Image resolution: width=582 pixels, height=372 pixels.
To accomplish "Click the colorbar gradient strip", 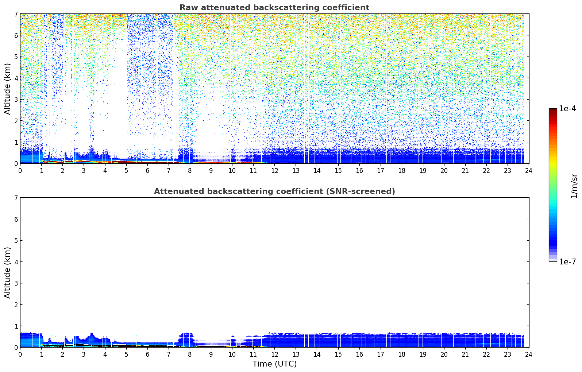I will click(553, 185).
